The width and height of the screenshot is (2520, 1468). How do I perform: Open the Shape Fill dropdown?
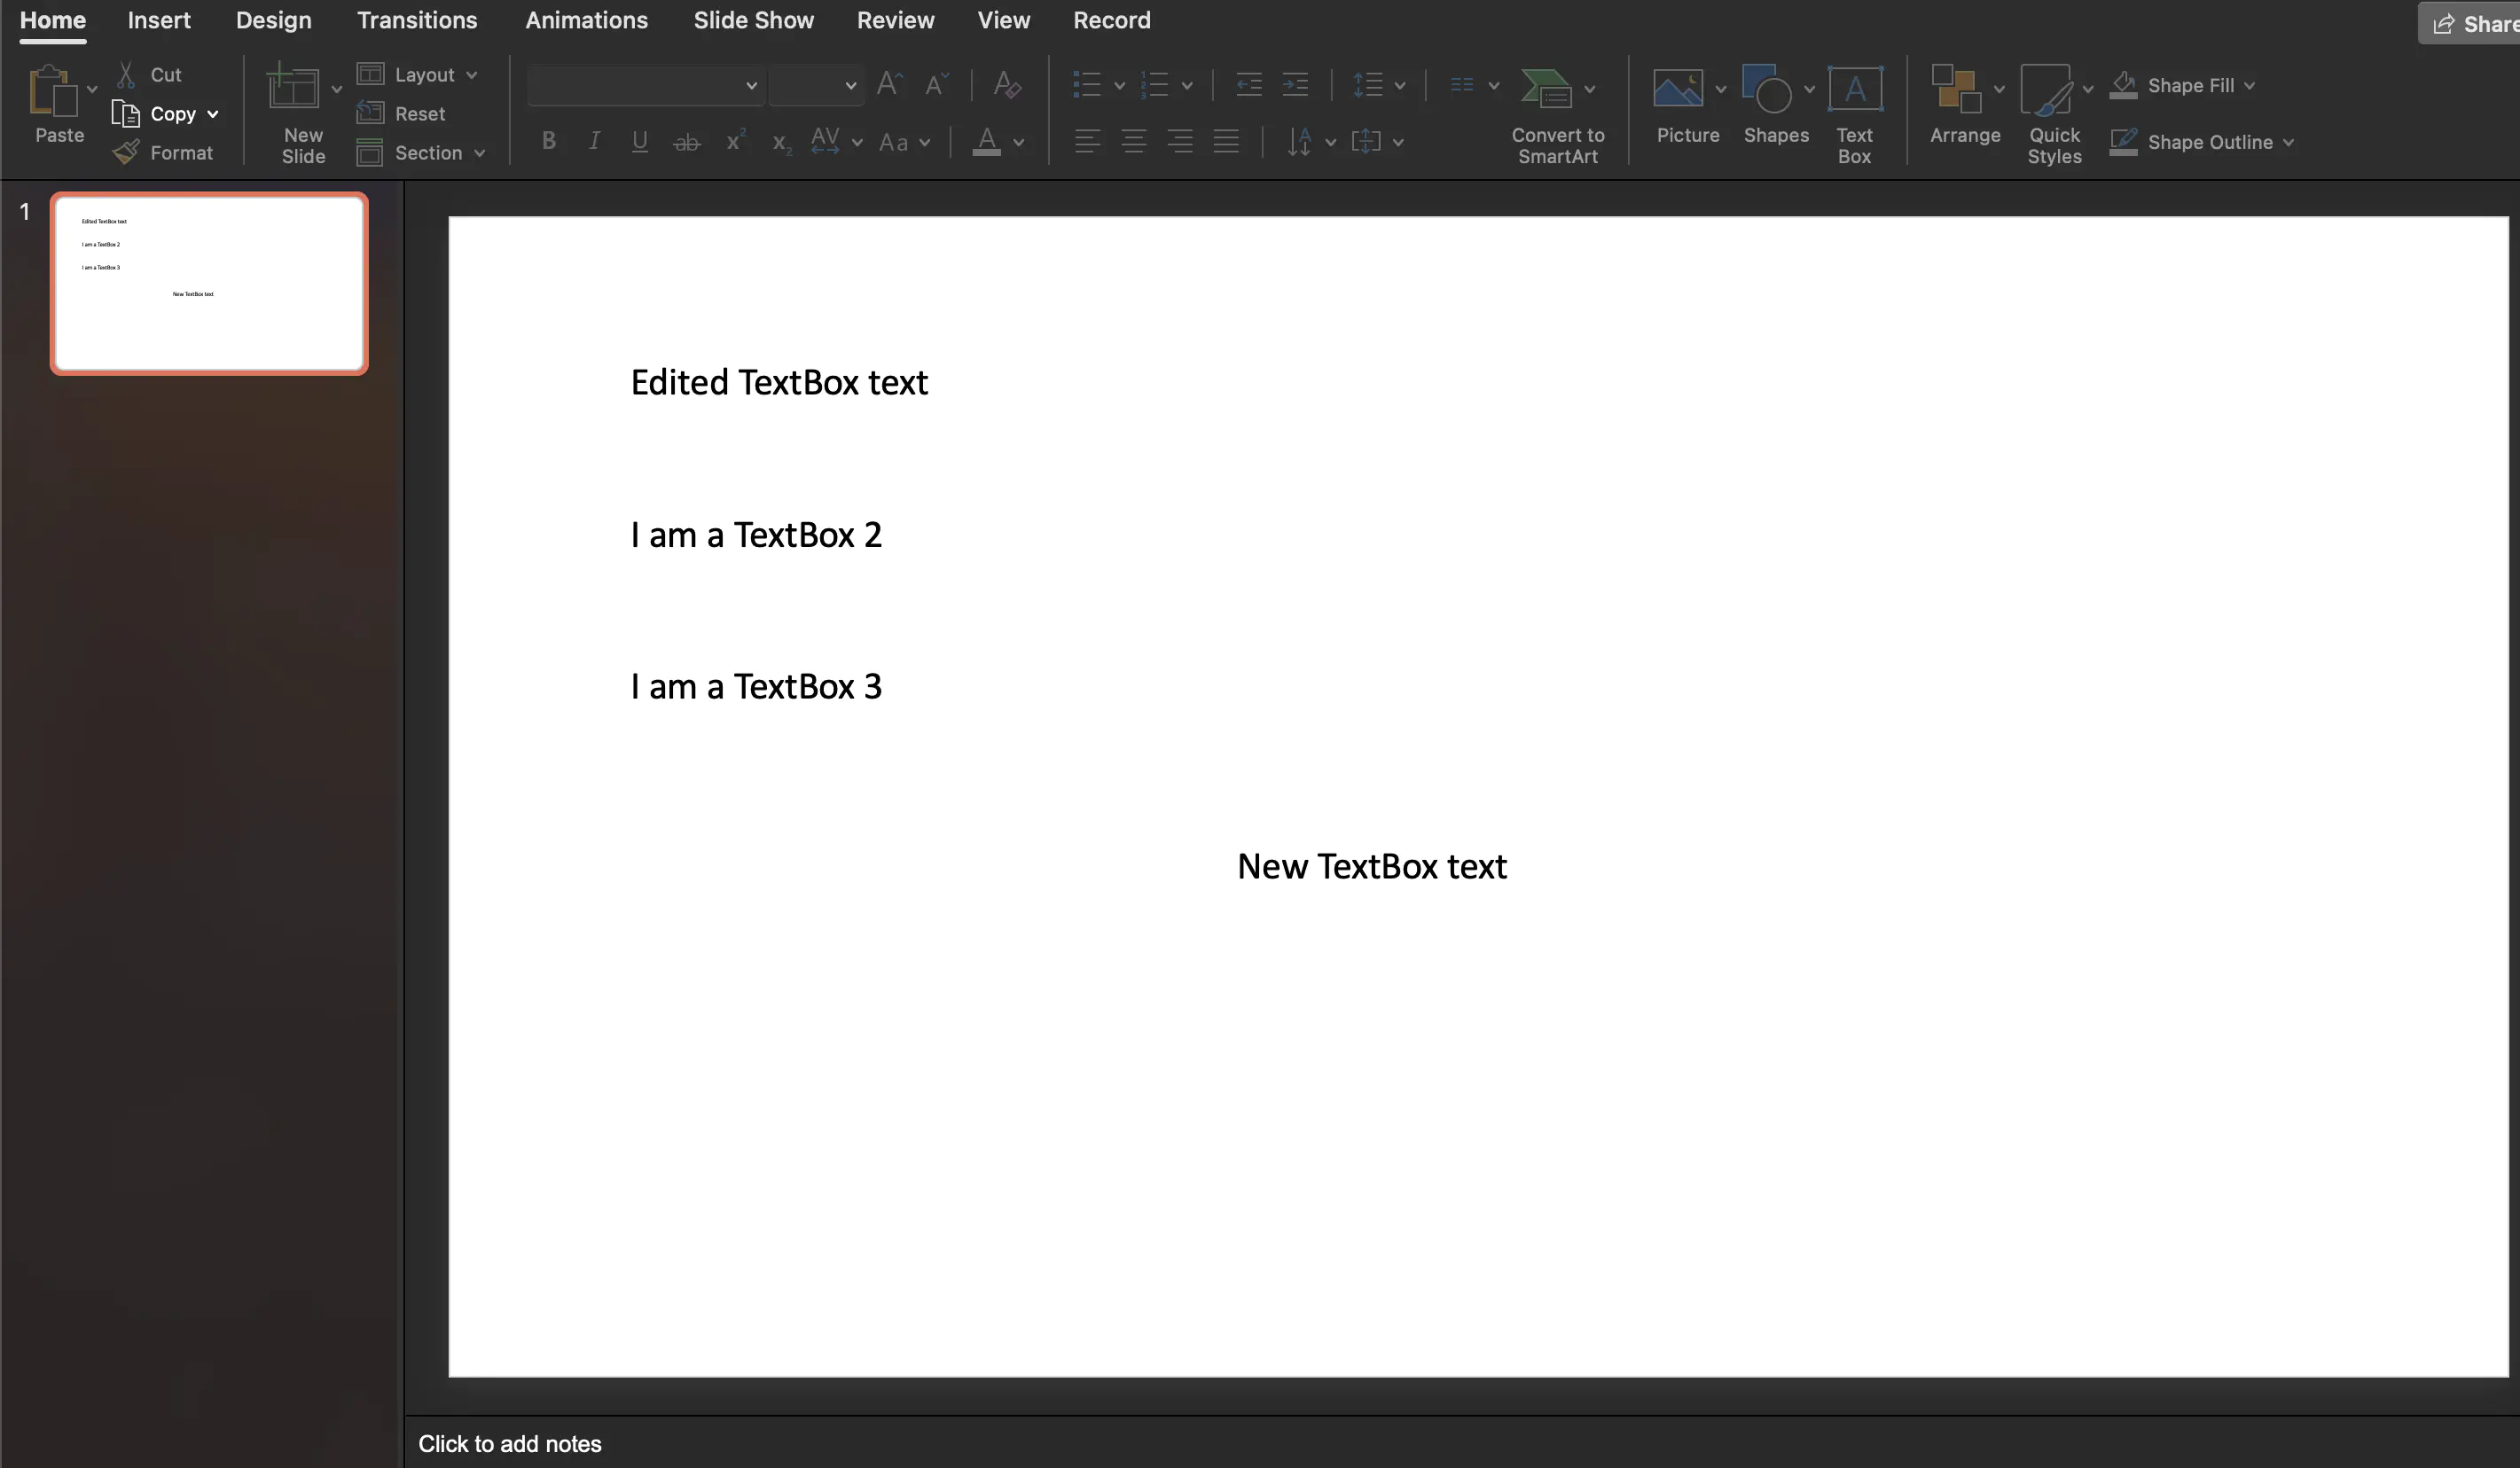[2247, 85]
